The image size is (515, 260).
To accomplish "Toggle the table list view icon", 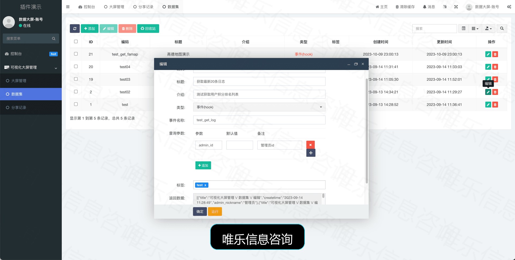I will point(463,28).
